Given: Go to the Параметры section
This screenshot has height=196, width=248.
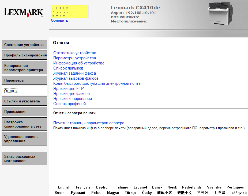Looking at the screenshot, I should (24, 80).
